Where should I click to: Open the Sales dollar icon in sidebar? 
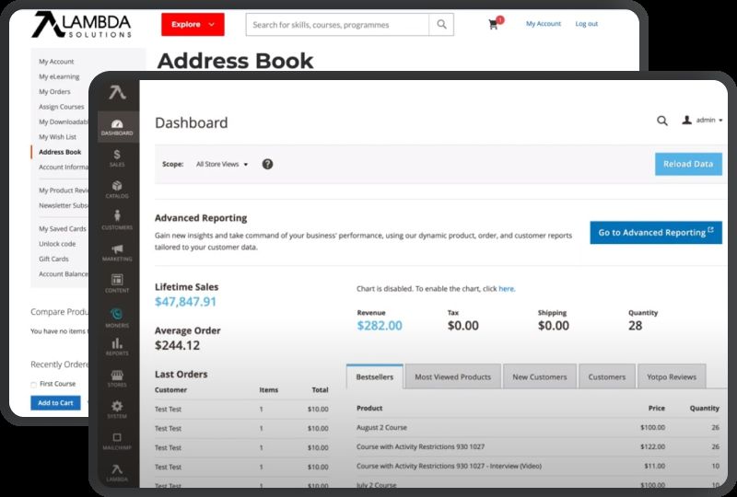[117, 157]
